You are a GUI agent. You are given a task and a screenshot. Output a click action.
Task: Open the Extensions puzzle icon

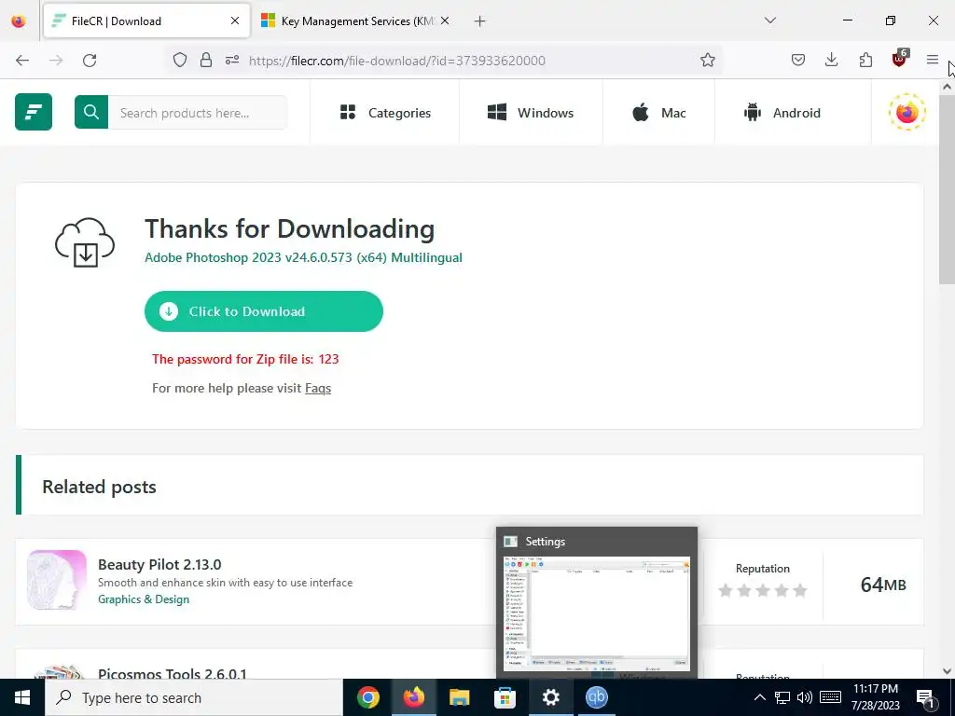865,61
